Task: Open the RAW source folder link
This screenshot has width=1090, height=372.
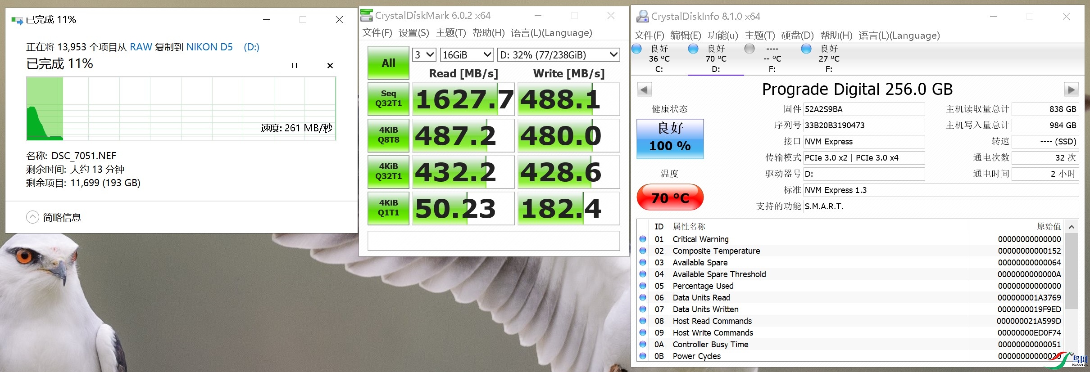Action: click(x=141, y=47)
